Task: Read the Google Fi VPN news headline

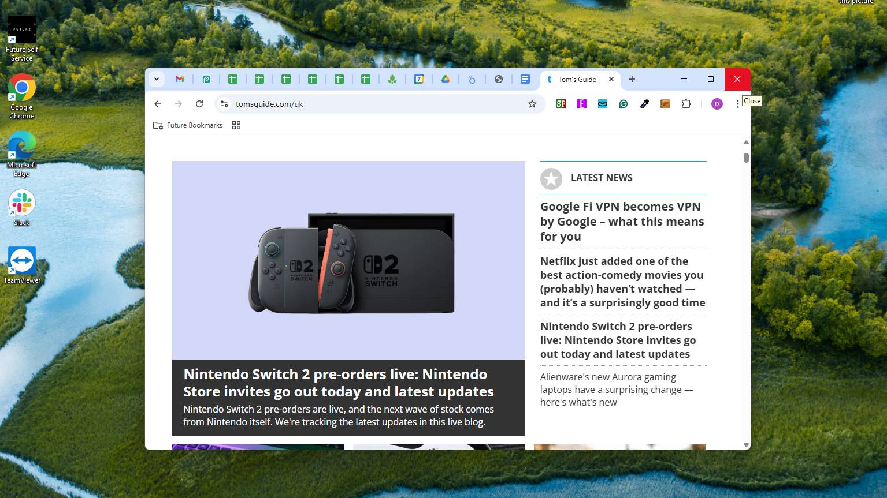Action: click(622, 221)
